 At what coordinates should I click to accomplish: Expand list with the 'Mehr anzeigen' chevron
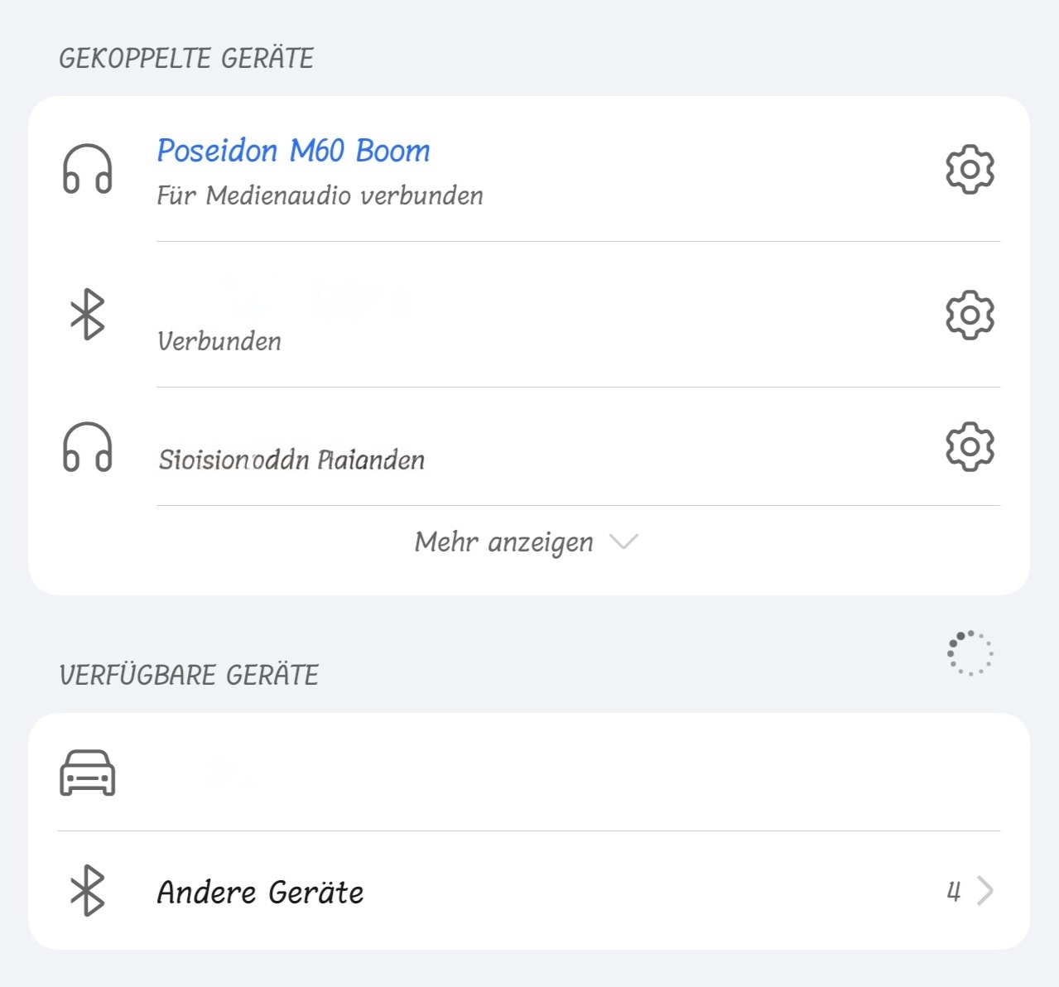[623, 542]
